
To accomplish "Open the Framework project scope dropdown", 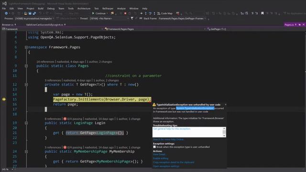I will click(53, 29).
